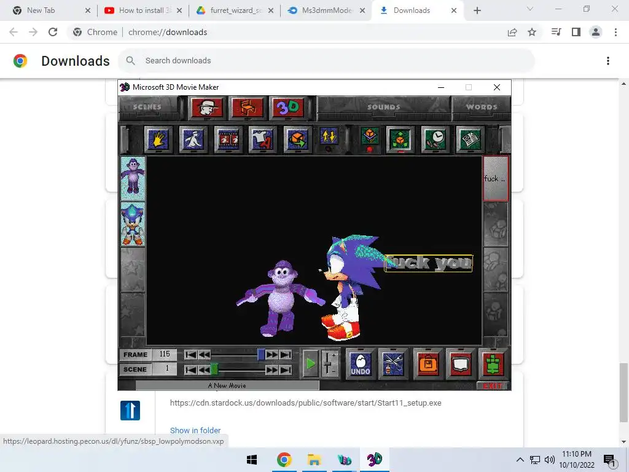
Task: Open Chrome tab search chevron
Action: (530, 9)
